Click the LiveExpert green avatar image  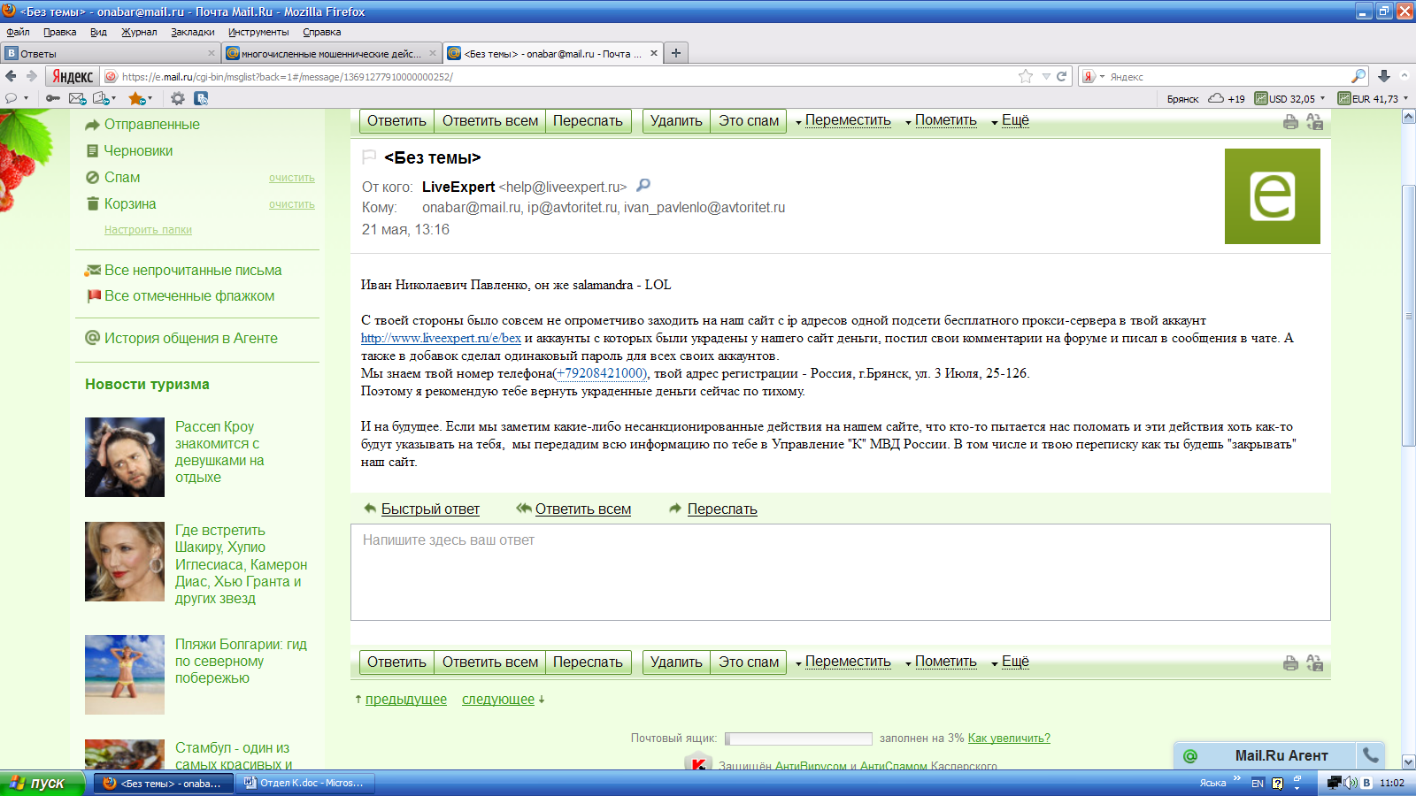click(x=1272, y=196)
